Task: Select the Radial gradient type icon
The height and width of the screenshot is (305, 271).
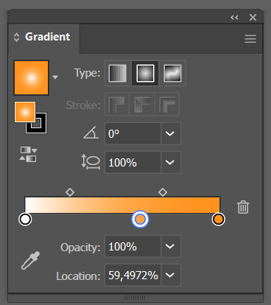Action: tap(145, 73)
